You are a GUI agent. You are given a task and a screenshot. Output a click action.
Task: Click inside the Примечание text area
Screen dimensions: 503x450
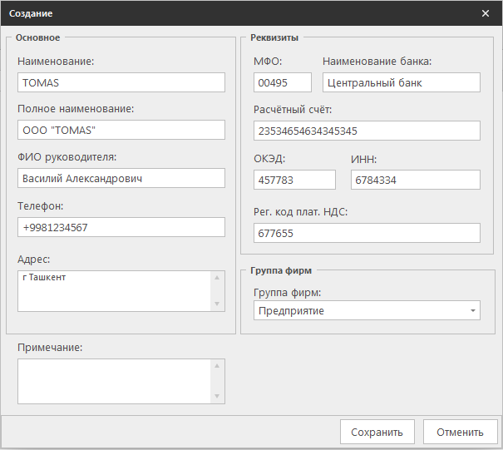(x=115, y=381)
